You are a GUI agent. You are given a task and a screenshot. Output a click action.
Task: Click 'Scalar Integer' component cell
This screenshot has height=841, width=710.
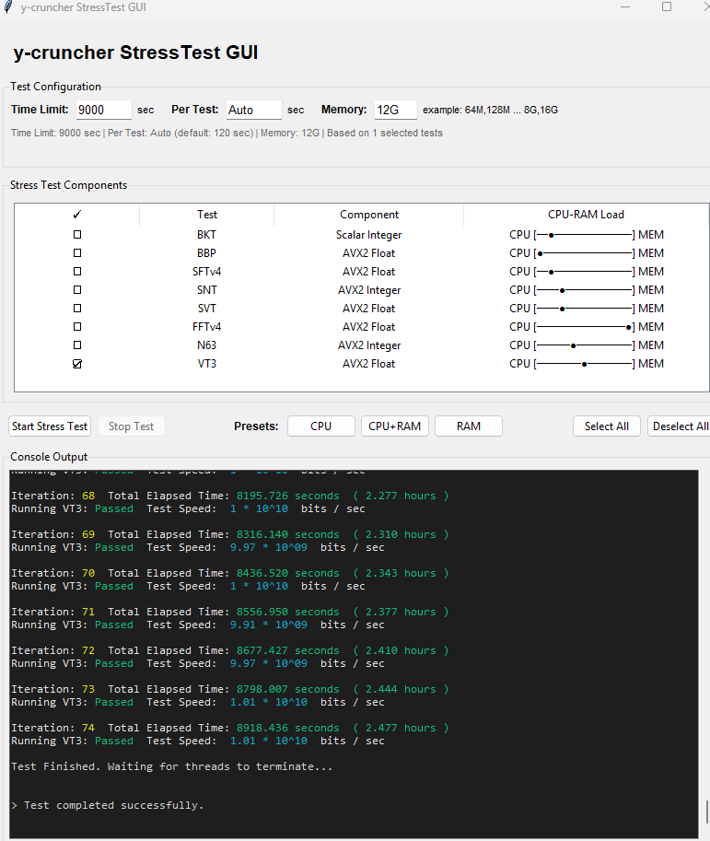[369, 235]
